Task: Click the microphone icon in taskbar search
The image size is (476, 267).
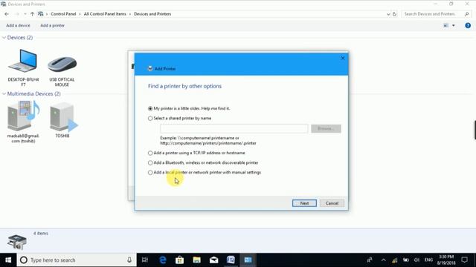Action: [129, 260]
